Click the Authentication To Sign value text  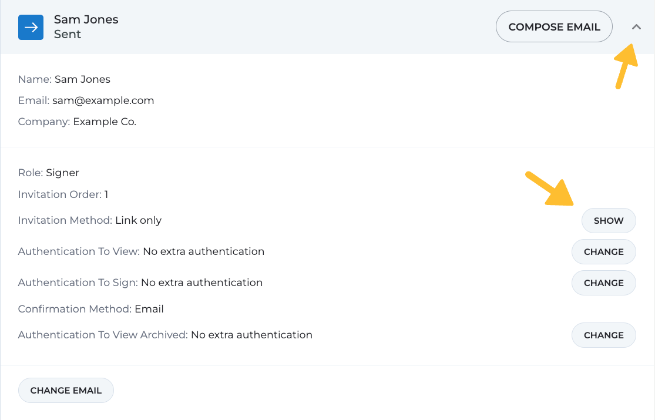coord(201,283)
